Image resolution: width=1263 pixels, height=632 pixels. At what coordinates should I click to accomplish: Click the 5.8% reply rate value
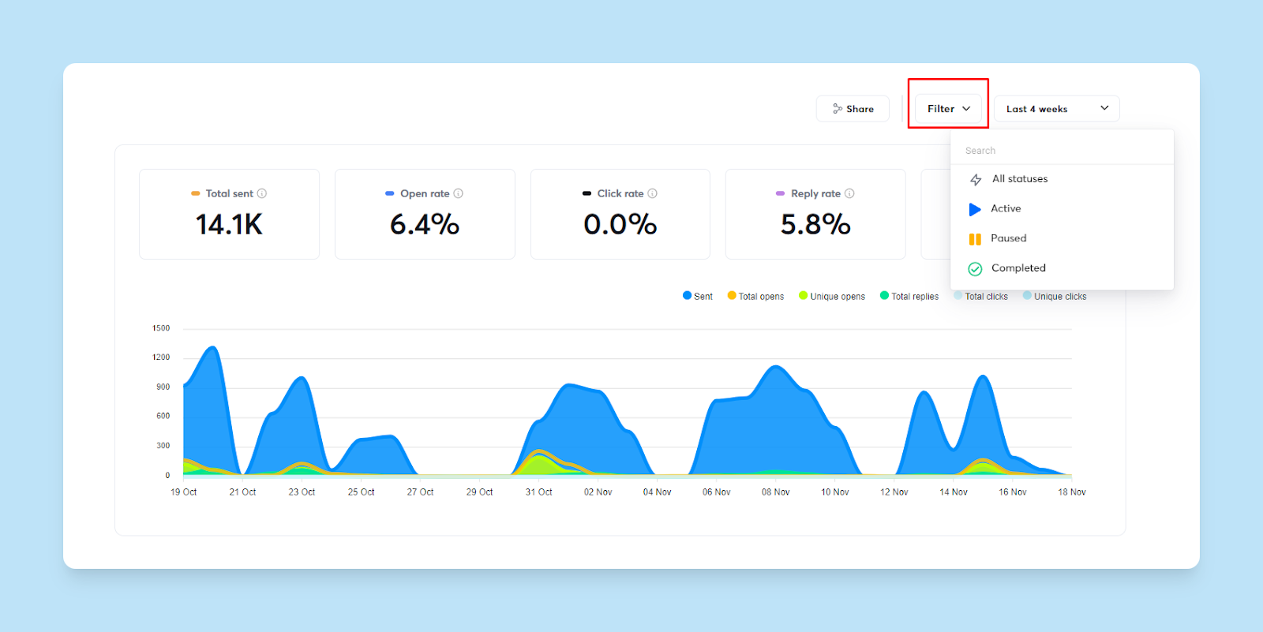click(815, 225)
